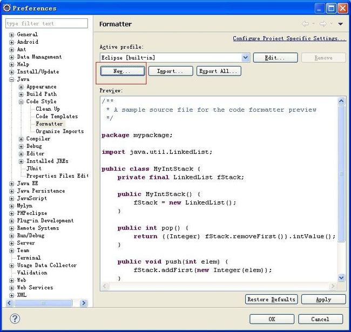Screen dimensions: 351x332
Task: Expand the Compiler tree node
Action: coord(21,139)
